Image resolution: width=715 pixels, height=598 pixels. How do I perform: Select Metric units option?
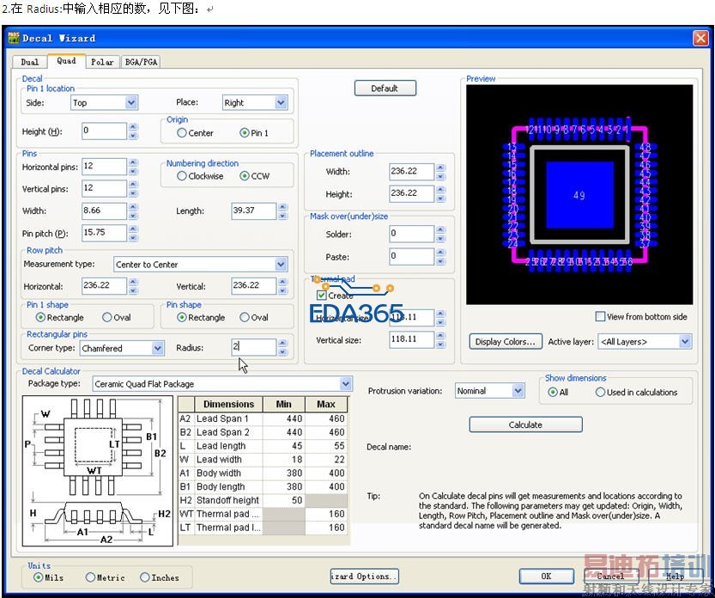tap(90, 577)
